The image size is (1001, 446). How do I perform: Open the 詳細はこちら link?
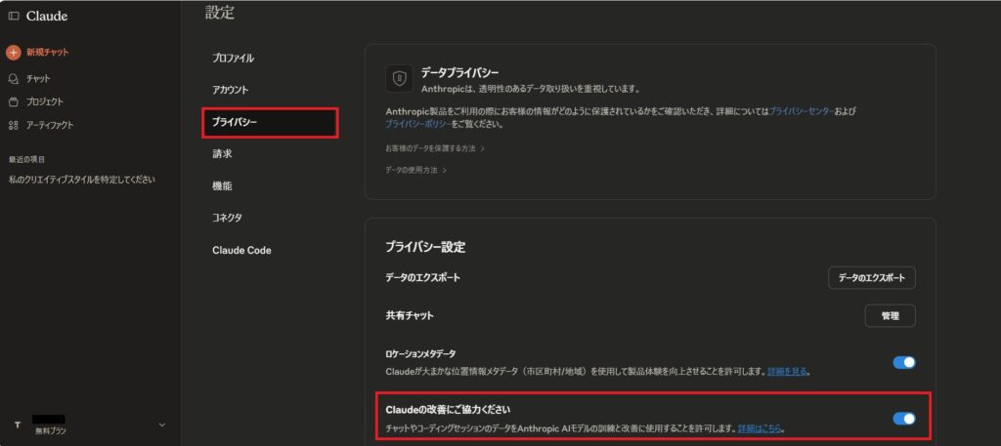click(x=760, y=428)
